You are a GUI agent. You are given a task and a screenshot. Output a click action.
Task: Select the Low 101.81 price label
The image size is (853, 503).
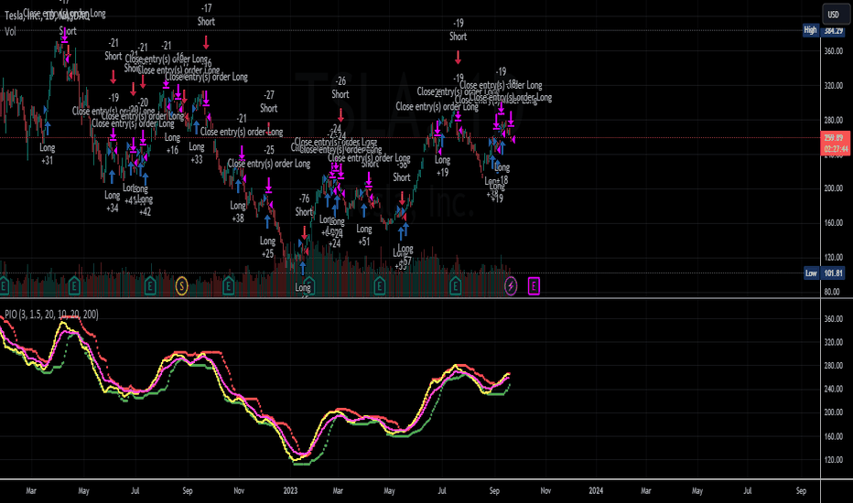click(x=826, y=273)
